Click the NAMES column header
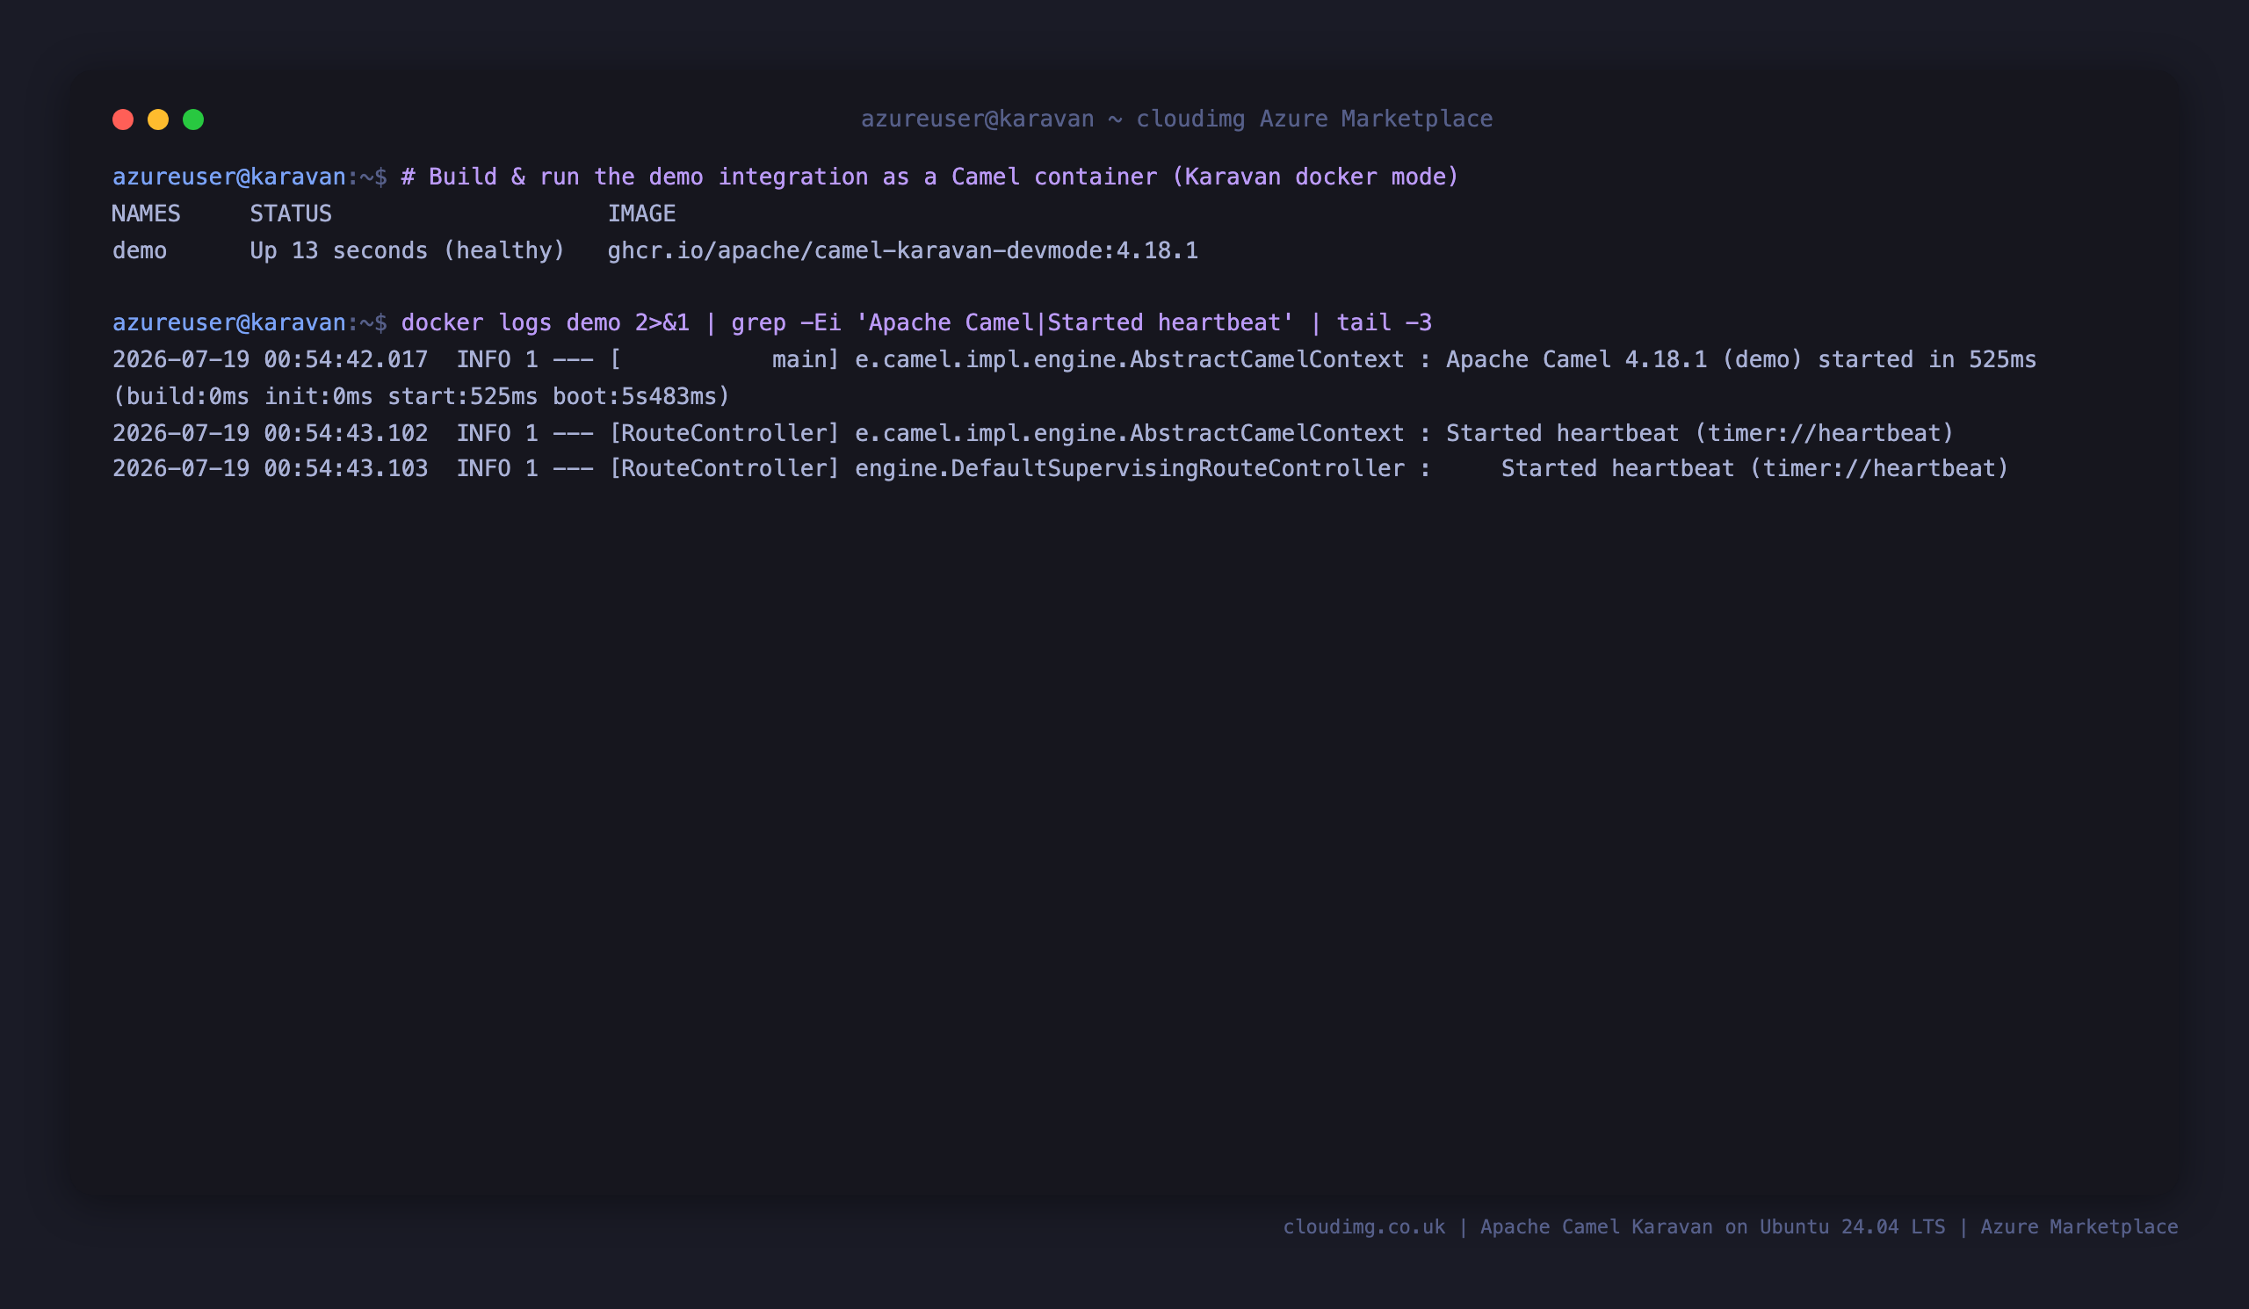Screen dimensions: 2249x1309 tap(147, 213)
